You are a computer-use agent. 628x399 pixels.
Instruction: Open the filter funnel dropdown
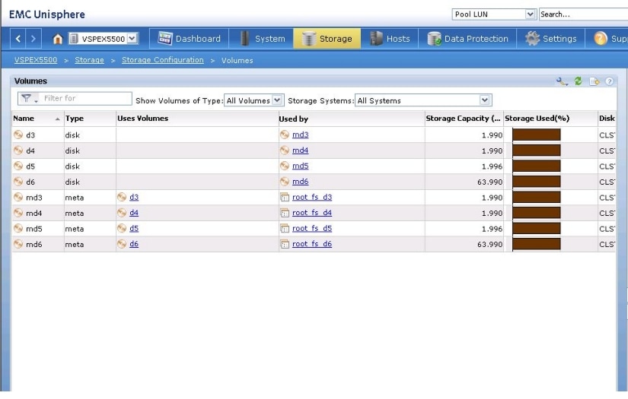click(x=28, y=98)
